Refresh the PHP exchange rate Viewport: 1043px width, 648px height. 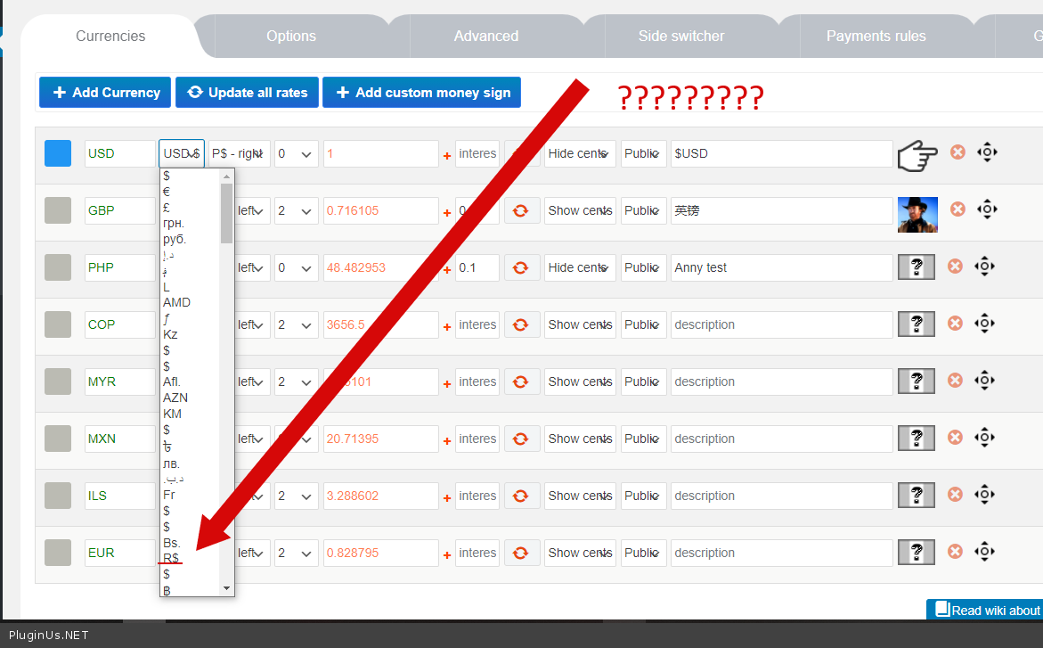pos(522,267)
